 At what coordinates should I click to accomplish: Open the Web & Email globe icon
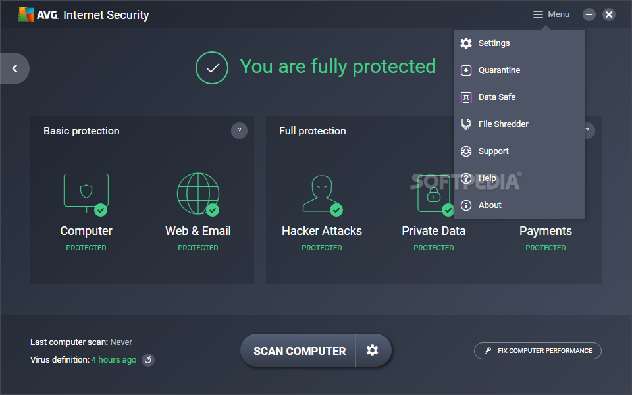tap(198, 194)
